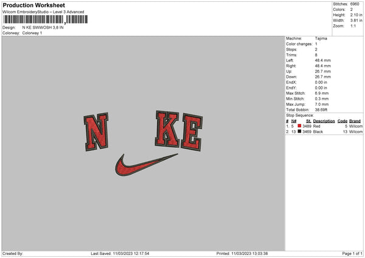The image size is (365, 258).
Task: Click the 'EndY:' label
Action: (291, 88)
